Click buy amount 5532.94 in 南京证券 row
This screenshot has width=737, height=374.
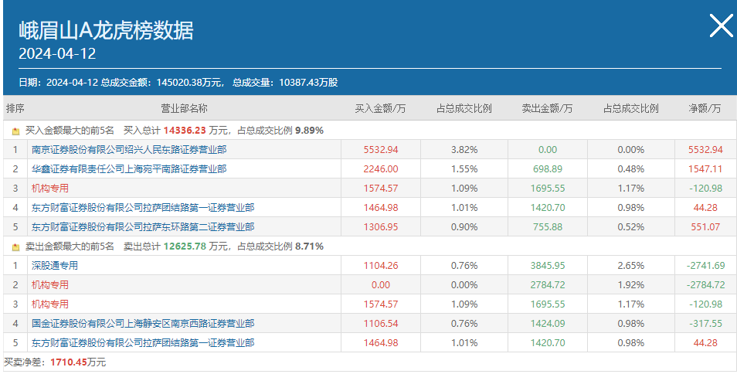tap(381, 150)
